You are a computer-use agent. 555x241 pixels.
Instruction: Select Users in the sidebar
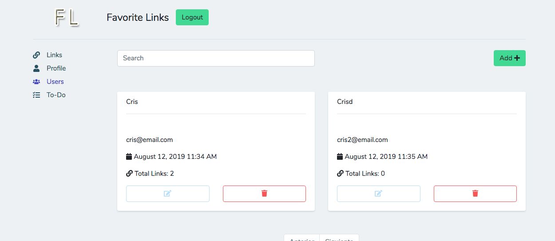[55, 82]
